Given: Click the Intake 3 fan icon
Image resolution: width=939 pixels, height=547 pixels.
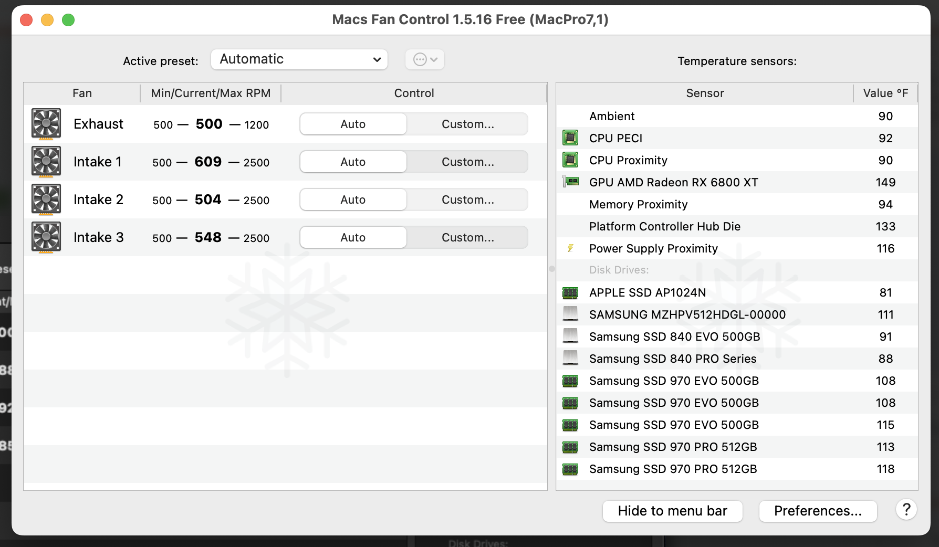Looking at the screenshot, I should coord(46,237).
